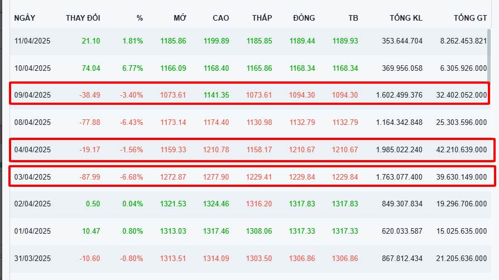The image size is (499, 280).
Task: Click the 6.77% change cell
Action: point(132,68)
